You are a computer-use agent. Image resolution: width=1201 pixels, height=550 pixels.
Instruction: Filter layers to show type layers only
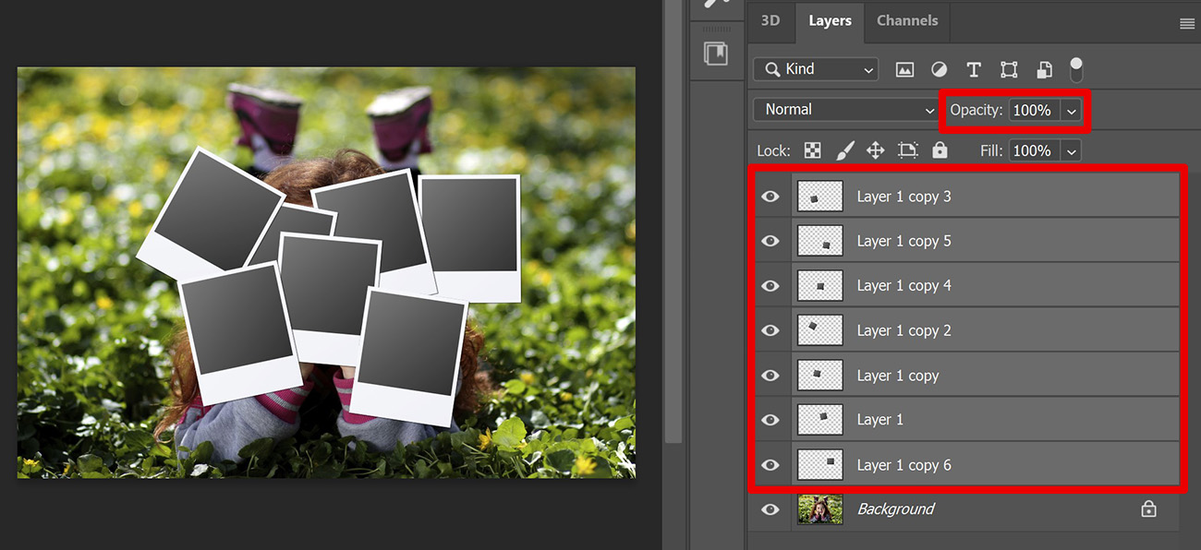(x=973, y=69)
